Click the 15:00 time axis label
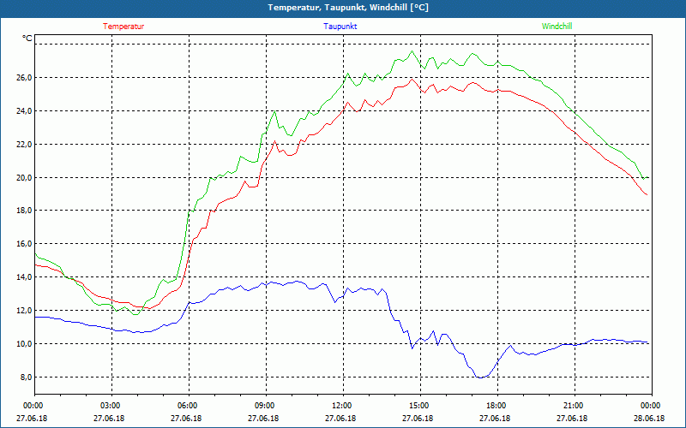 pos(420,406)
